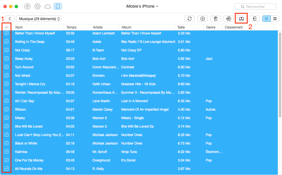282x175 pixels.
Task: Select the One For Da Money song
Action: coord(29,160)
